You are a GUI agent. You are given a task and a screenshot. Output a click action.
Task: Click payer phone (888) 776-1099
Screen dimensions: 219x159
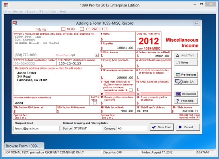point(26,55)
